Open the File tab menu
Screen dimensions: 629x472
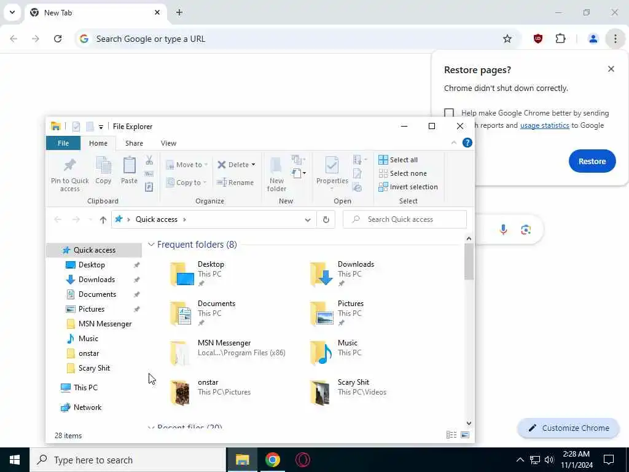click(63, 143)
